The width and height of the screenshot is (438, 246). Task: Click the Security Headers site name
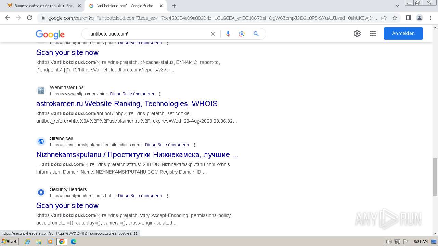pyautogui.click(x=68, y=189)
